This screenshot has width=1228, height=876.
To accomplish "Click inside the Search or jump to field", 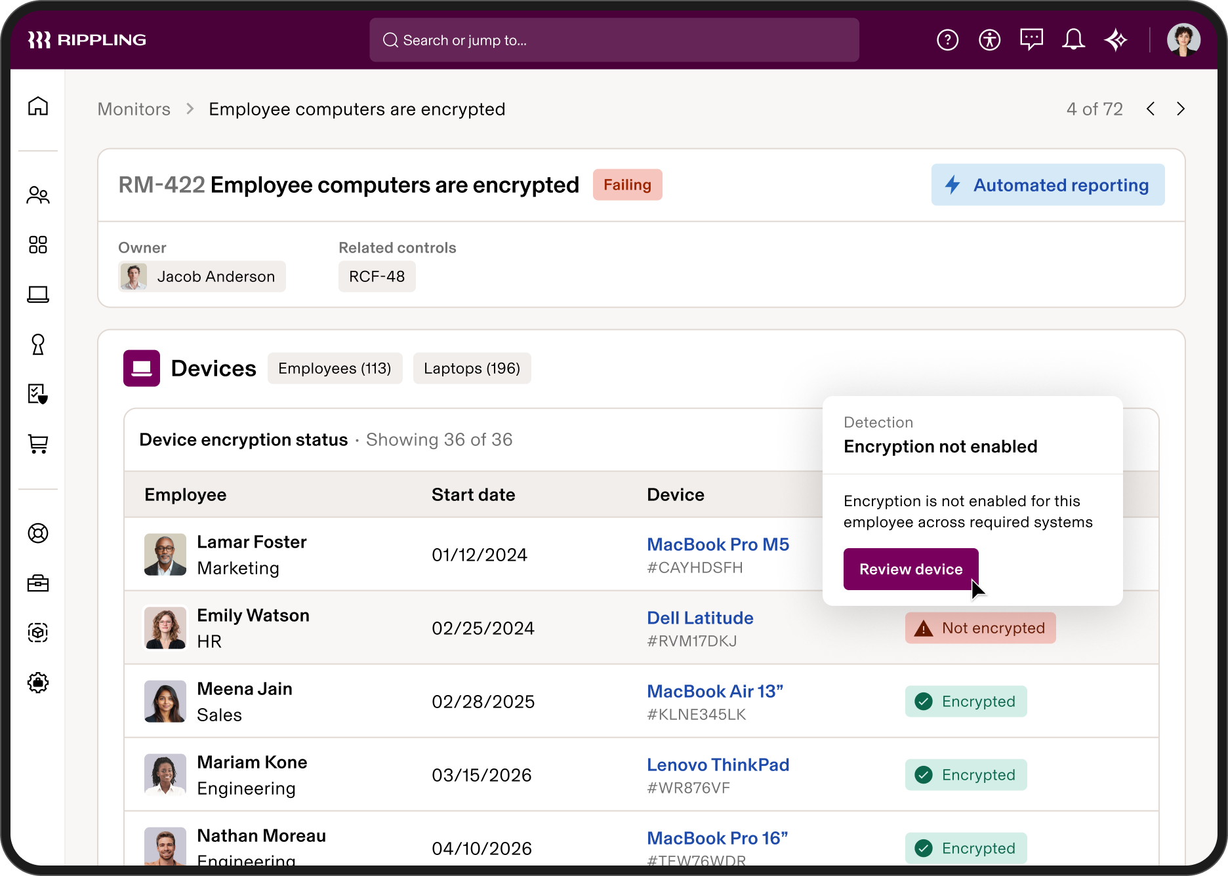I will point(614,39).
